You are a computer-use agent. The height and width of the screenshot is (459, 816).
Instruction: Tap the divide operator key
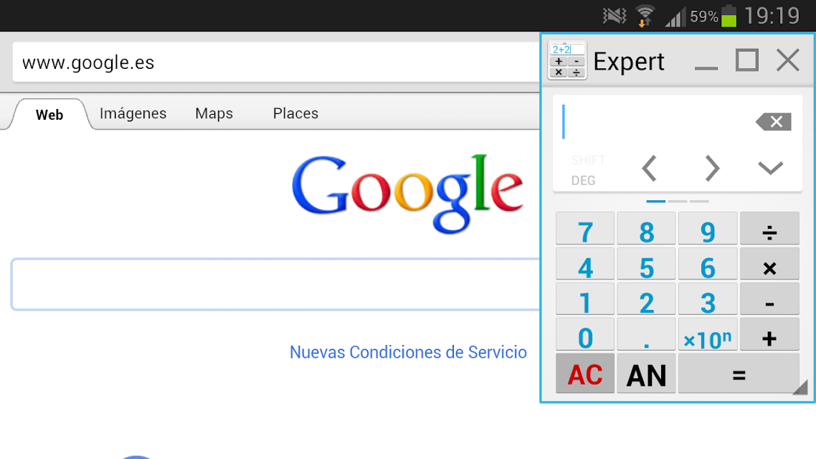tap(769, 229)
